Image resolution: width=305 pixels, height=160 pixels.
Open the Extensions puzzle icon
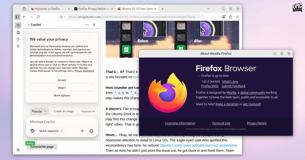[231, 17]
